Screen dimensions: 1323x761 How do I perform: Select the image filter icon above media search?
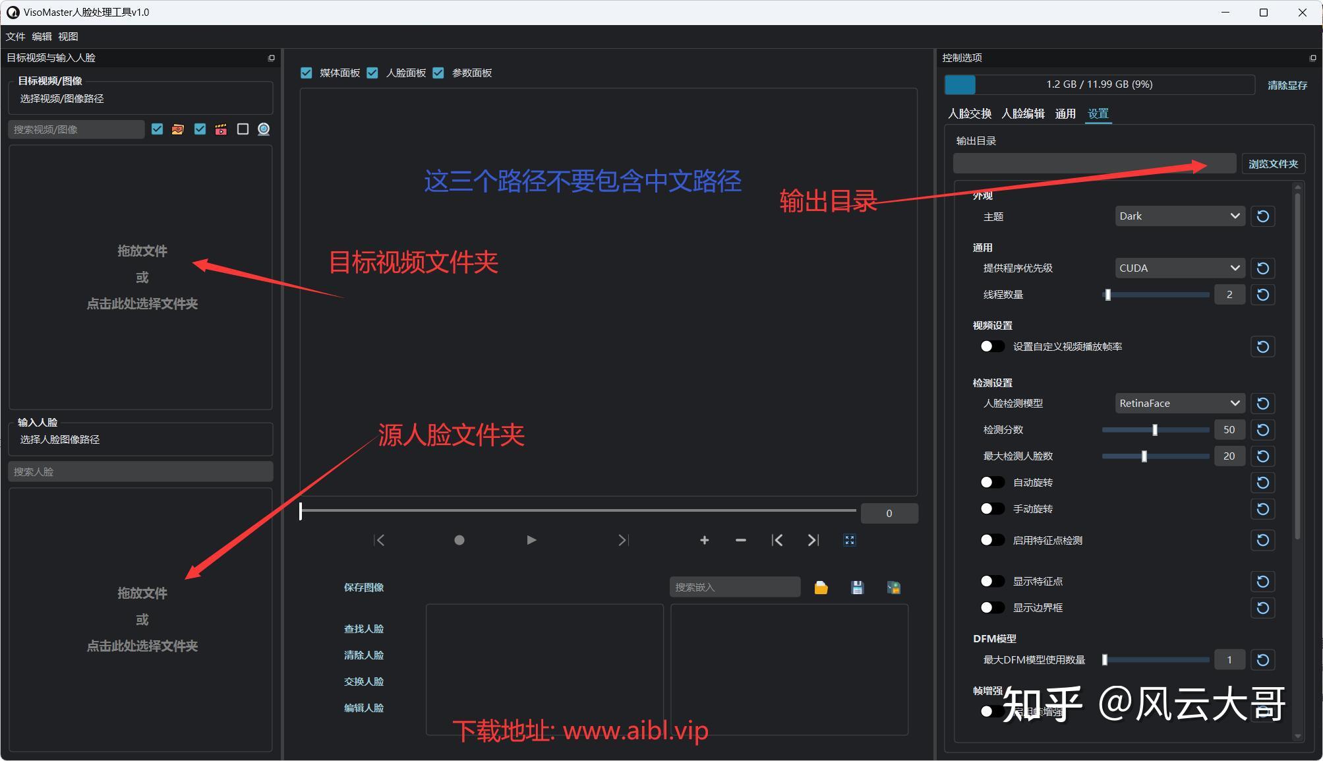(x=177, y=129)
